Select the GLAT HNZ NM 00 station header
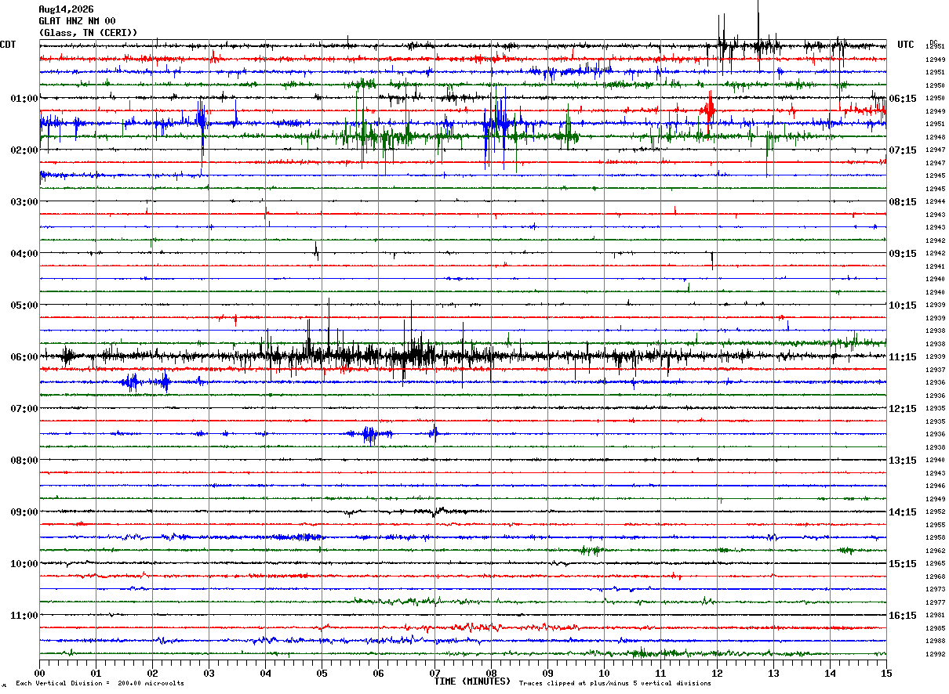 pyautogui.click(x=78, y=21)
